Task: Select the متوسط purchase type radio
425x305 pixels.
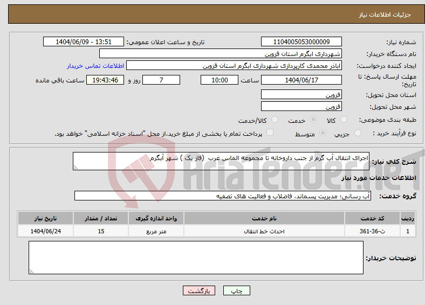Action: tap(323, 133)
